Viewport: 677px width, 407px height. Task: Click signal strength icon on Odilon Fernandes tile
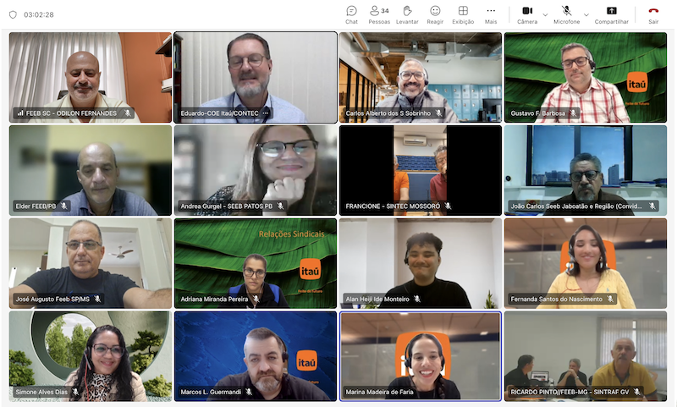pos(19,113)
